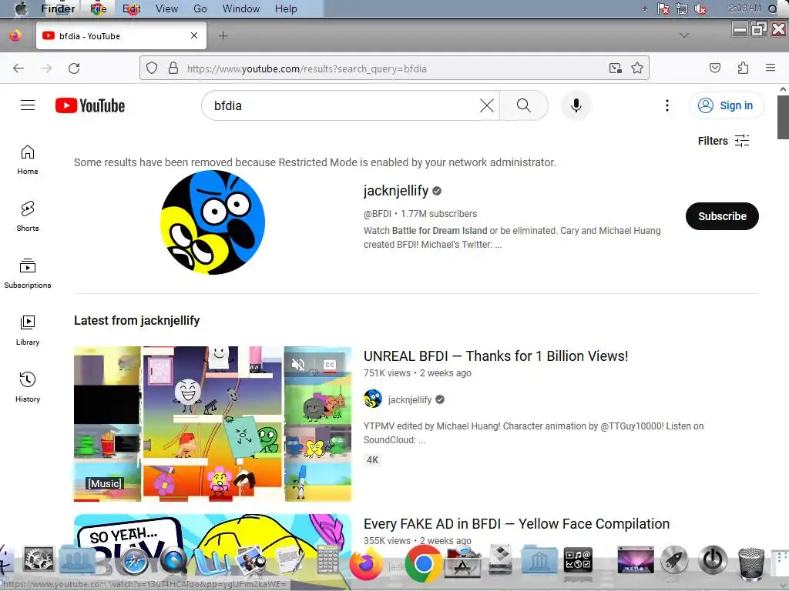Expand the list all tabs chevron
Viewport: 789px width, 591px height.
pos(684,35)
